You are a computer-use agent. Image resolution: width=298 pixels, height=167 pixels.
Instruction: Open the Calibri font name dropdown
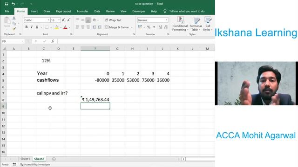pyautogui.click(x=48, y=20)
